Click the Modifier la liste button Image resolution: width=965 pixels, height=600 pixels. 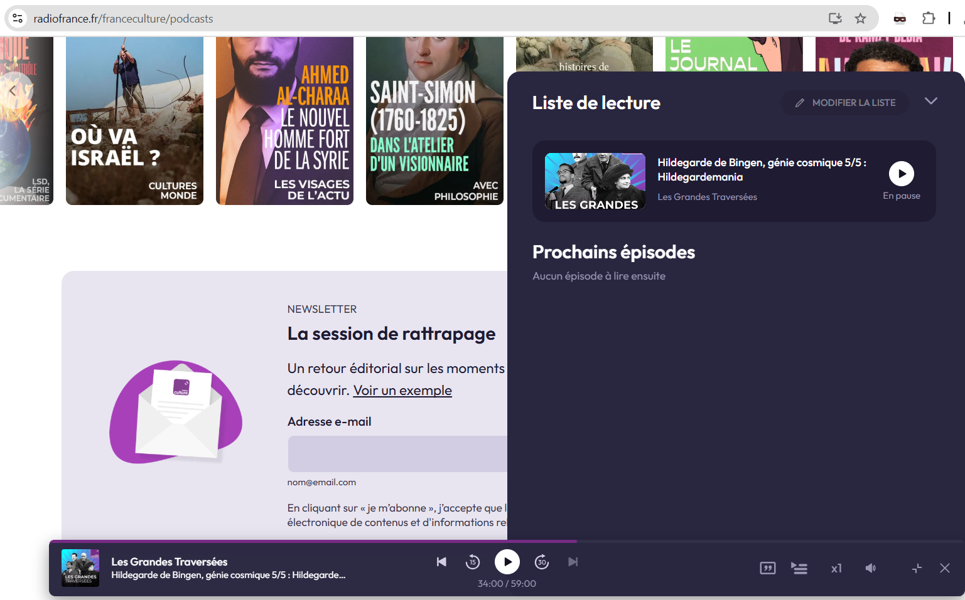[x=844, y=103]
